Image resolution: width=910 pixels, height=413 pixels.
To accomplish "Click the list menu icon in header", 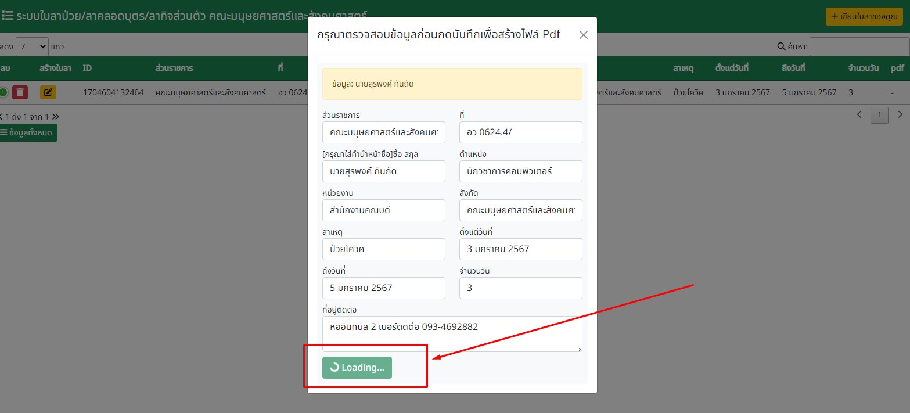I will [8, 16].
